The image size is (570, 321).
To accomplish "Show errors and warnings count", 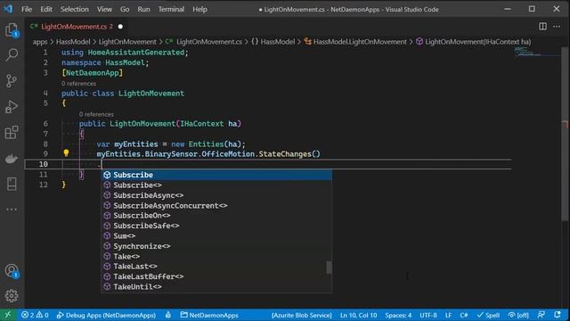I will pyautogui.click(x=35, y=315).
